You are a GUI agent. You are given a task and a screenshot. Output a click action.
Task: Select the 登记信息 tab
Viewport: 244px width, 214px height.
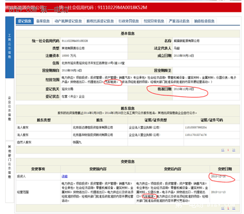coord(25,21)
